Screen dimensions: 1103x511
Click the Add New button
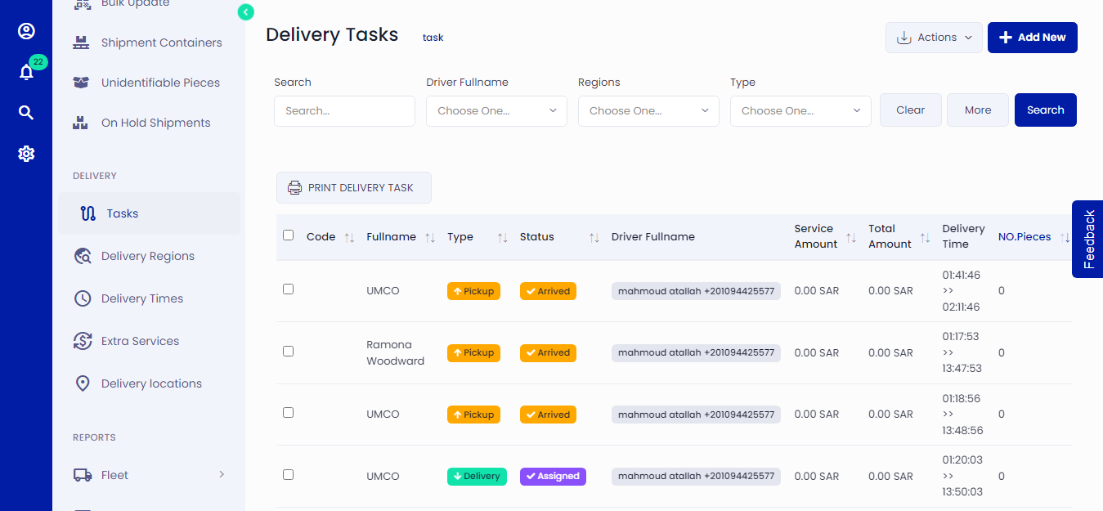pyautogui.click(x=1032, y=37)
